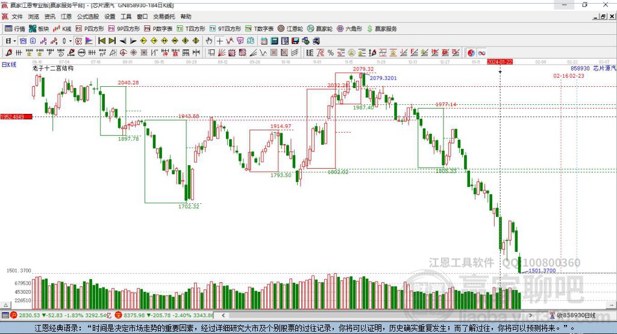Click the 858930 芯片源汽 stock label

(593, 68)
